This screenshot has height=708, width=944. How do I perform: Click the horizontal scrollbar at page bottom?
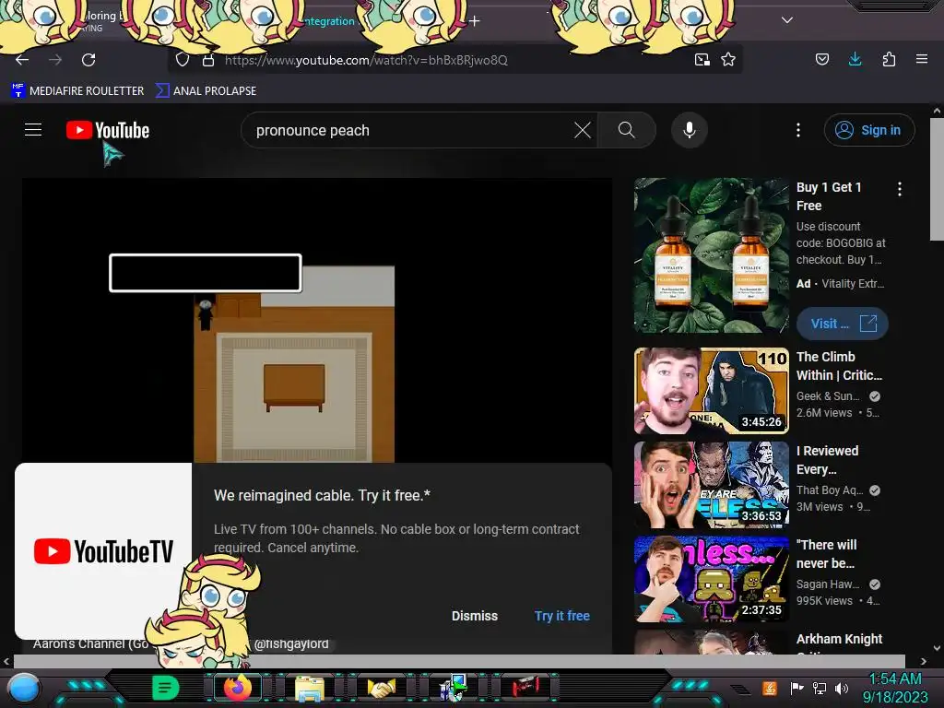point(459,661)
